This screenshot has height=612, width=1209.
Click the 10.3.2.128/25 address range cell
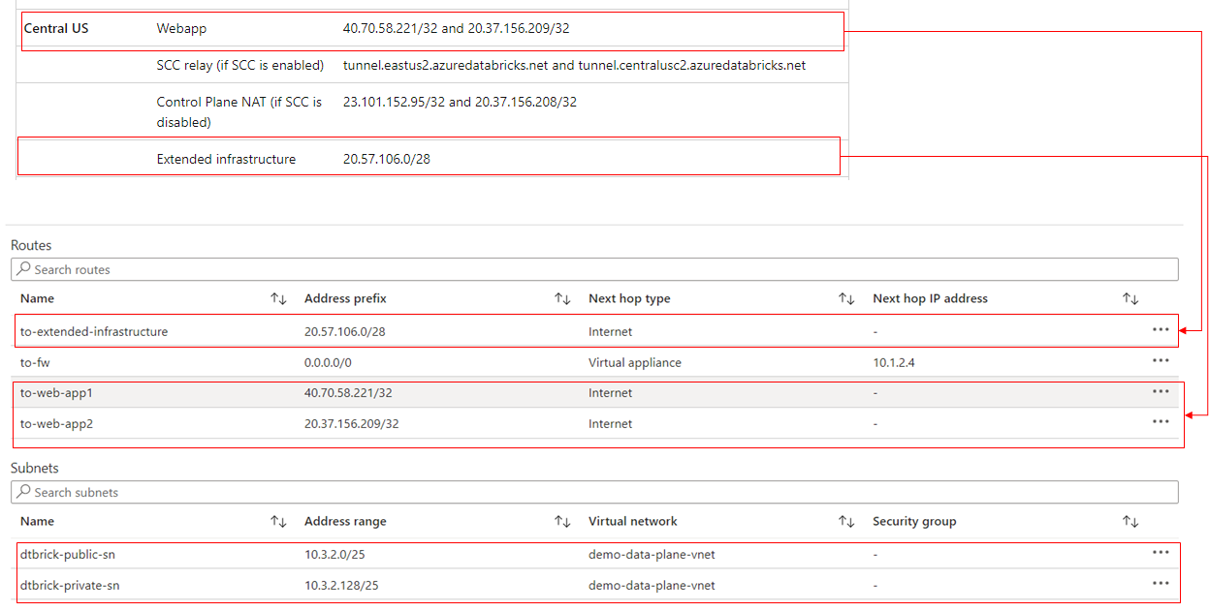341,585
